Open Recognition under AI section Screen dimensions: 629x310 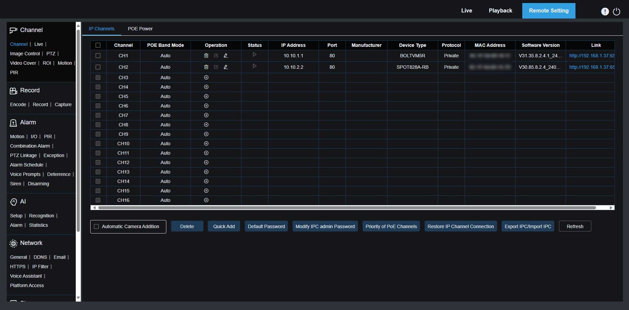click(41, 216)
